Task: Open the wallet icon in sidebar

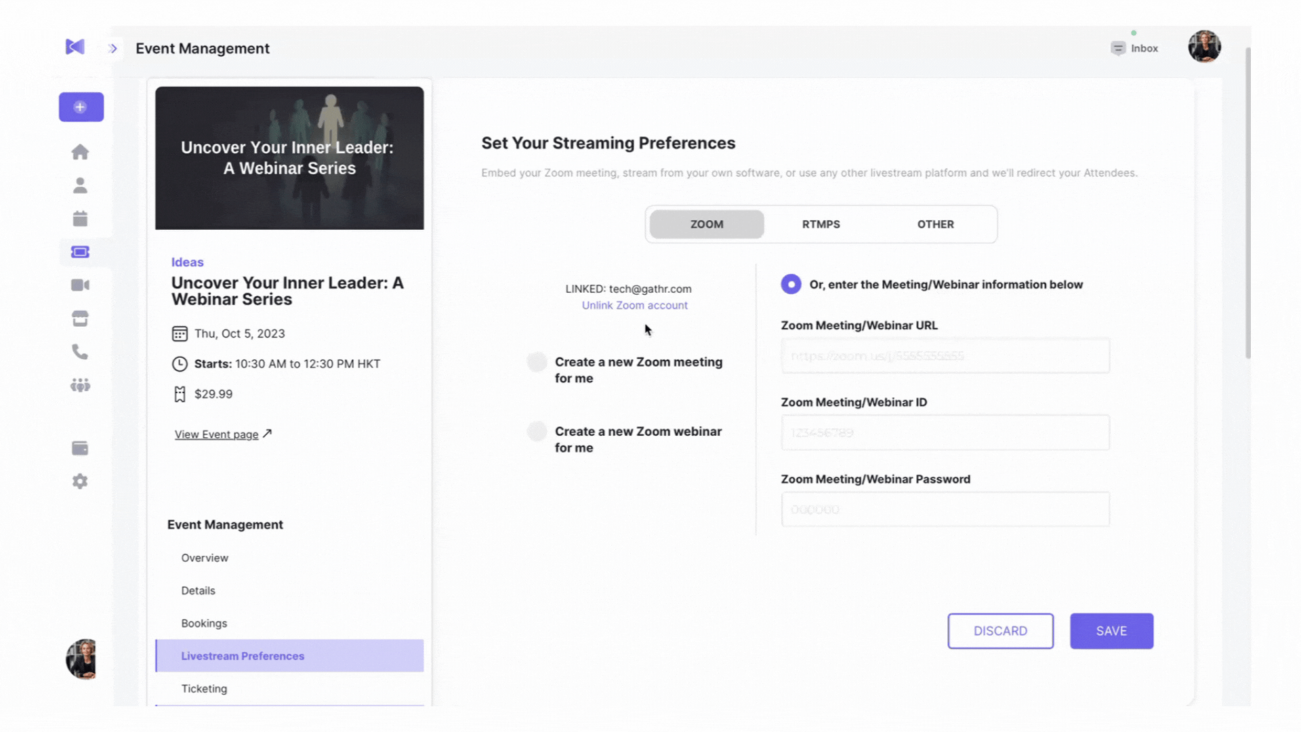Action: tap(80, 448)
